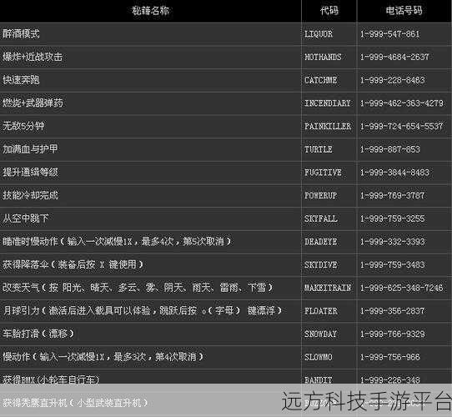
Task: Select phone number 1-999-887-853
Action: [x=390, y=149]
